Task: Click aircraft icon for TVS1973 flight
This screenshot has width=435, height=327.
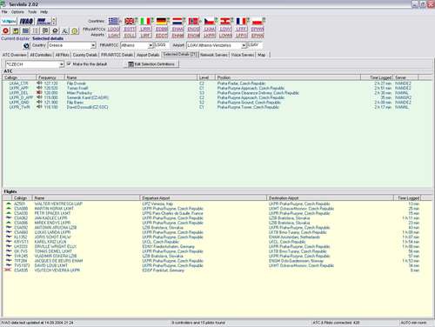Action: tap(9, 265)
